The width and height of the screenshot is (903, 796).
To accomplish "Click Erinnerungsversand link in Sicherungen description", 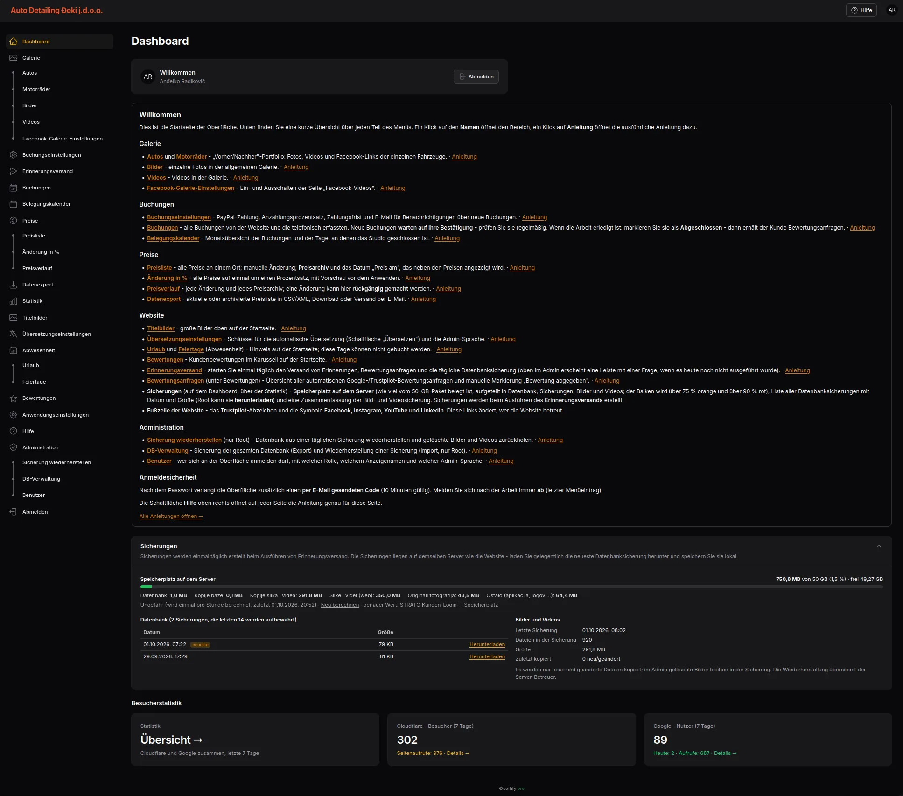I will tap(322, 556).
